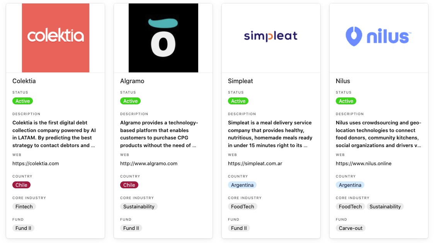Click the Carve-out fund tag
Viewport: 437px width, 243px height.
tap(350, 228)
